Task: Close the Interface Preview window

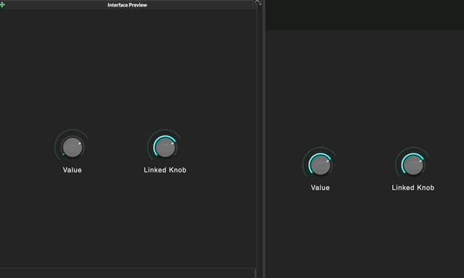Action: tap(257, 1)
